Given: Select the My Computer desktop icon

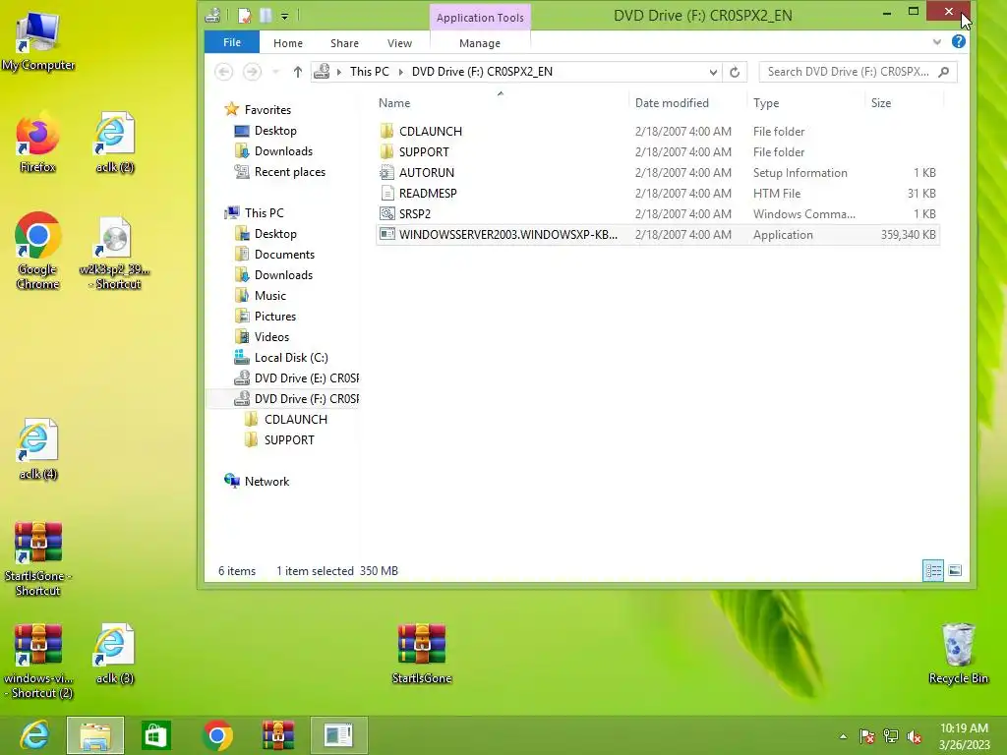Looking at the screenshot, I should click(38, 41).
